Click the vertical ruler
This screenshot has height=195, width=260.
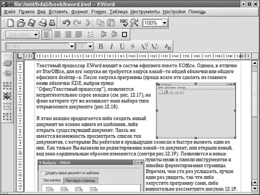coord(20,126)
